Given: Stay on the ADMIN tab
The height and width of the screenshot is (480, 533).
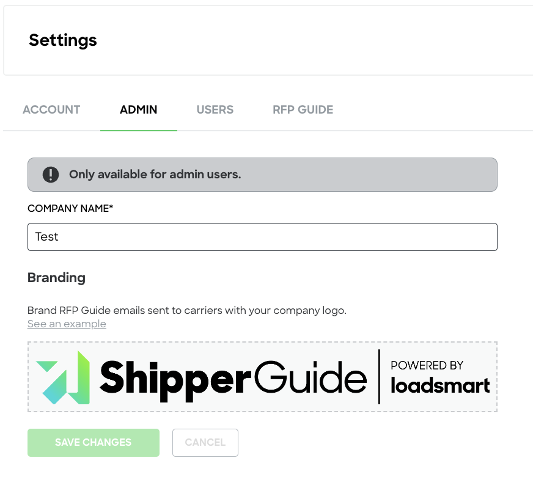Looking at the screenshot, I should [x=138, y=109].
